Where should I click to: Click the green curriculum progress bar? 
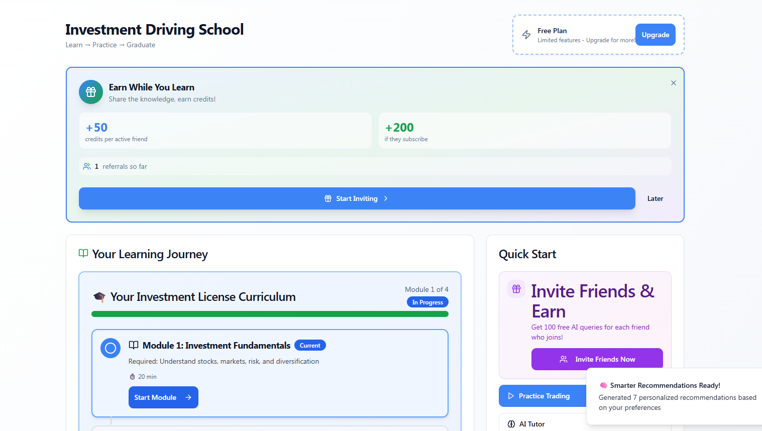[270, 314]
